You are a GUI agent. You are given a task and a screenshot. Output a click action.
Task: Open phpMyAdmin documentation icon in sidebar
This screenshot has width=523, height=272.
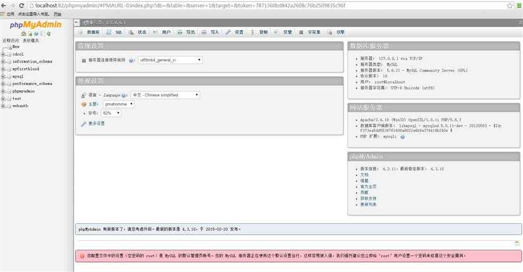tap(36, 34)
